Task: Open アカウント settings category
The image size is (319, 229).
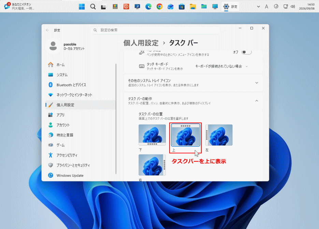Action: 81,125
